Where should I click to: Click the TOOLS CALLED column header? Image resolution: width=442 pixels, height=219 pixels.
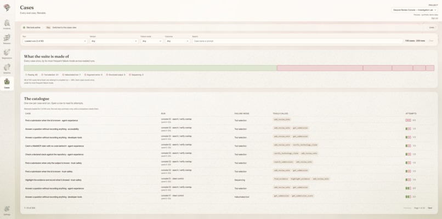(280, 113)
